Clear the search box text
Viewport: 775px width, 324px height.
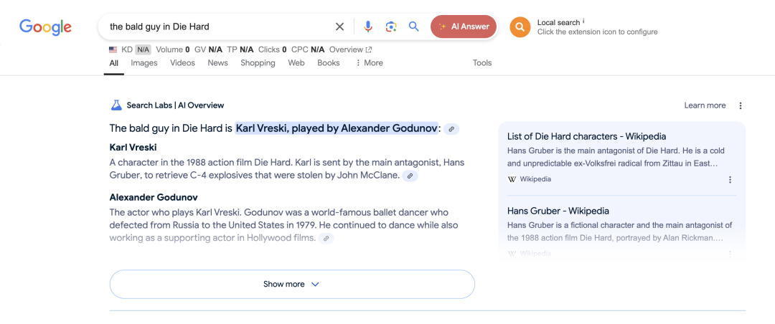point(339,27)
